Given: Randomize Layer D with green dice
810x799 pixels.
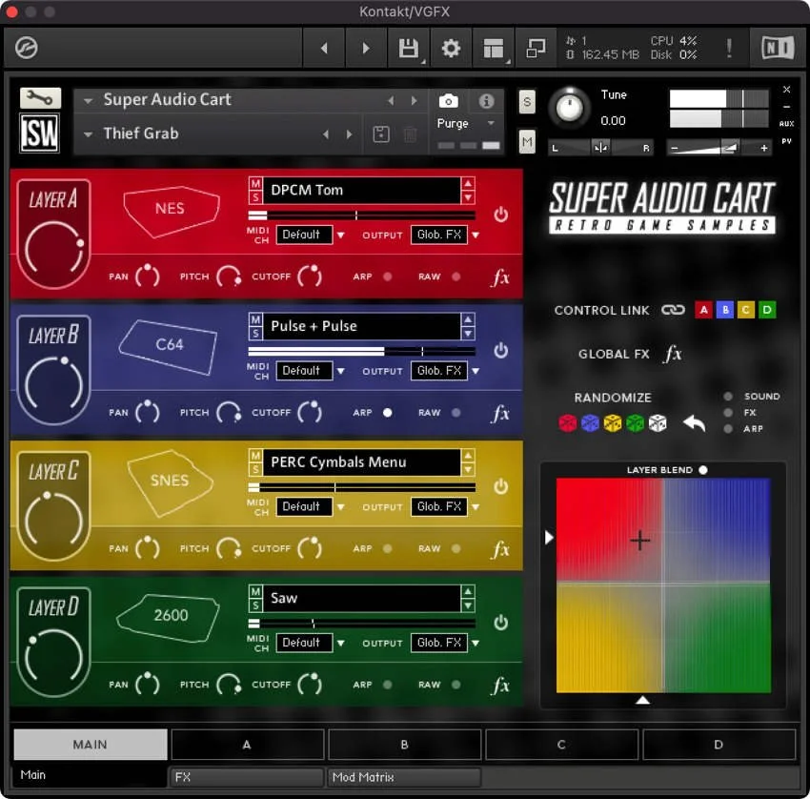Looking at the screenshot, I should (635, 423).
